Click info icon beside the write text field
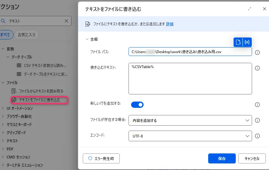This screenshot has width=269, height=170. point(257,68)
